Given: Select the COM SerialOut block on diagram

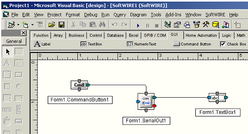Looking at the screenshot, I should pos(146,101).
